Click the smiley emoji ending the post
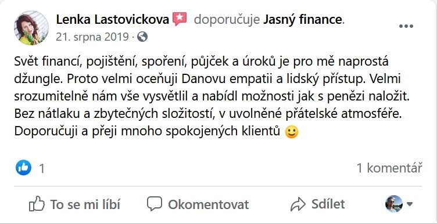Image resolution: width=437 pixels, height=223 pixels. point(292,132)
